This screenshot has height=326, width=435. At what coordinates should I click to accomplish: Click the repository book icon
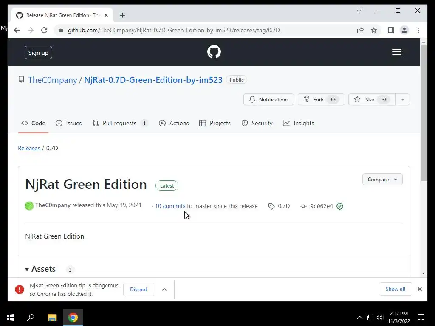(21, 80)
